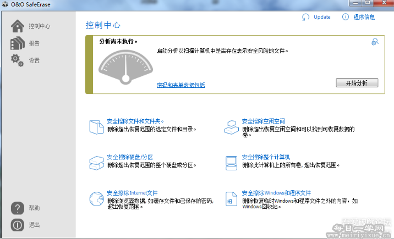Click the free space erase icon
The height and width of the screenshot is (239, 394).
coord(232,127)
